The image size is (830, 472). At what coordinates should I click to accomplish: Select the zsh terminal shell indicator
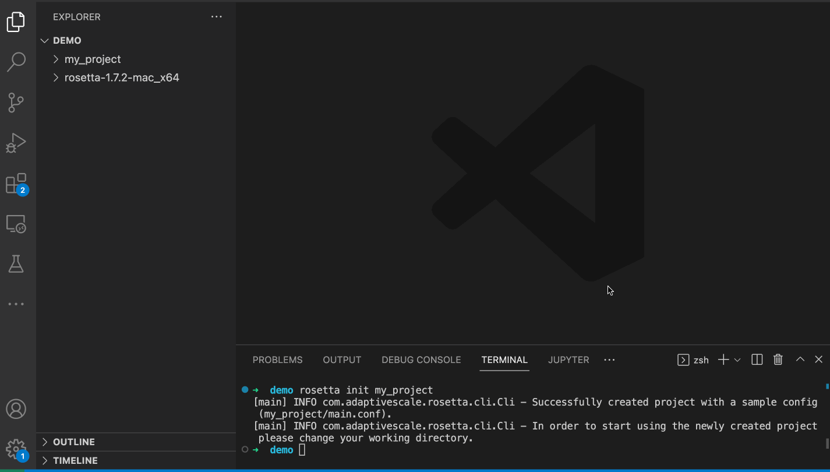pos(693,360)
